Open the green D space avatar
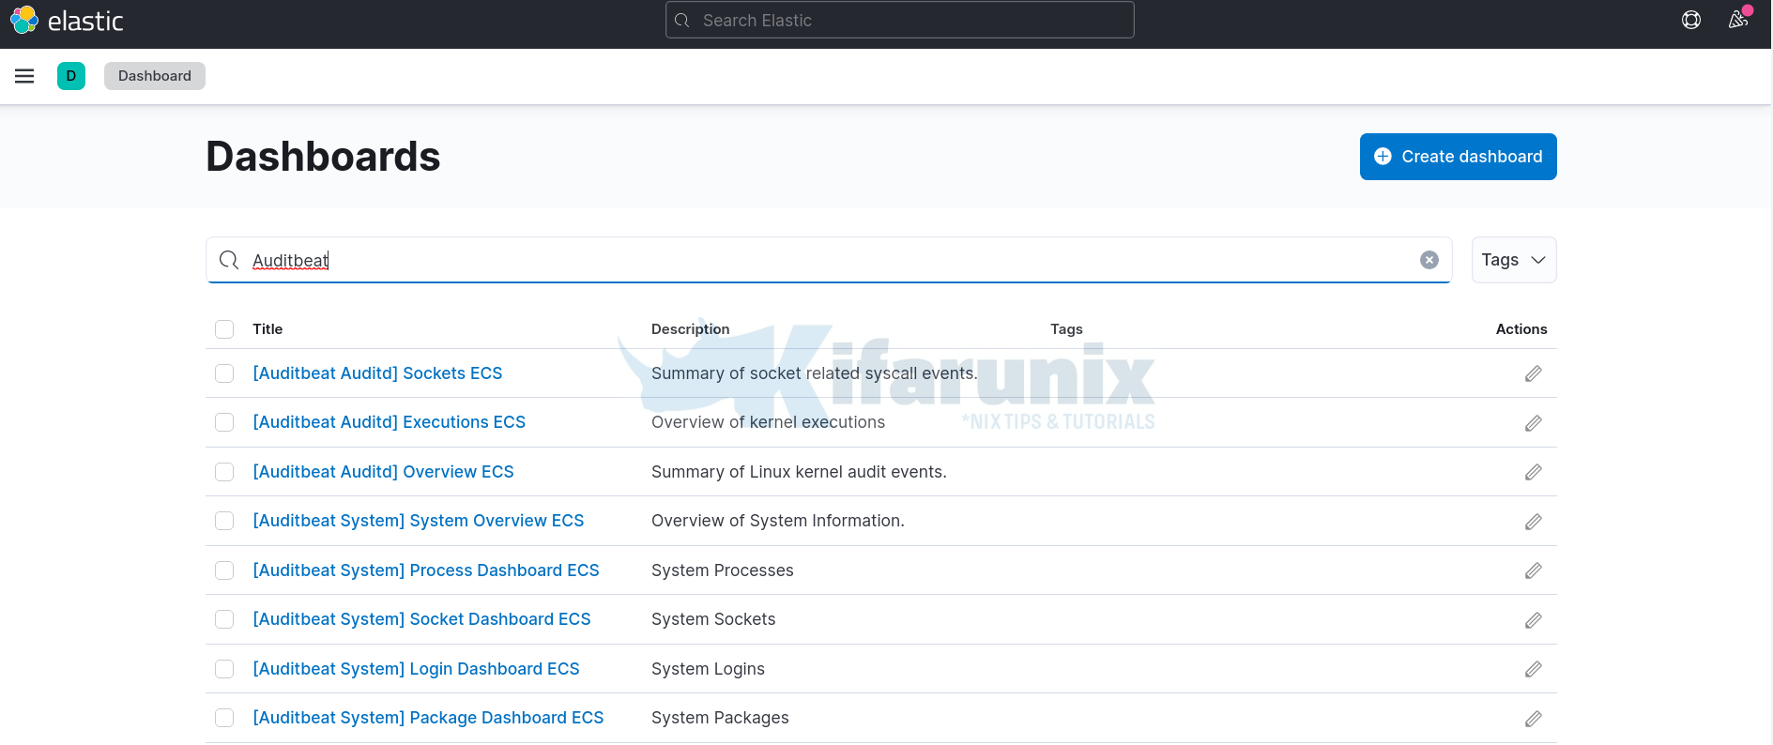Image resolution: width=1773 pixels, height=745 pixels. click(x=71, y=76)
